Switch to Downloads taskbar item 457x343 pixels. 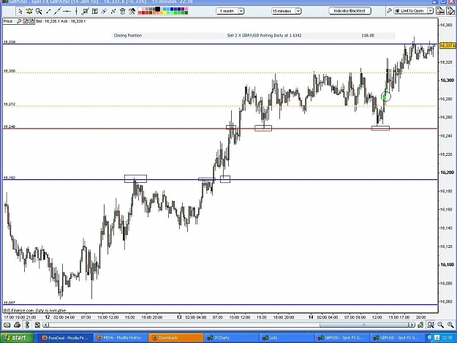tap(175, 338)
